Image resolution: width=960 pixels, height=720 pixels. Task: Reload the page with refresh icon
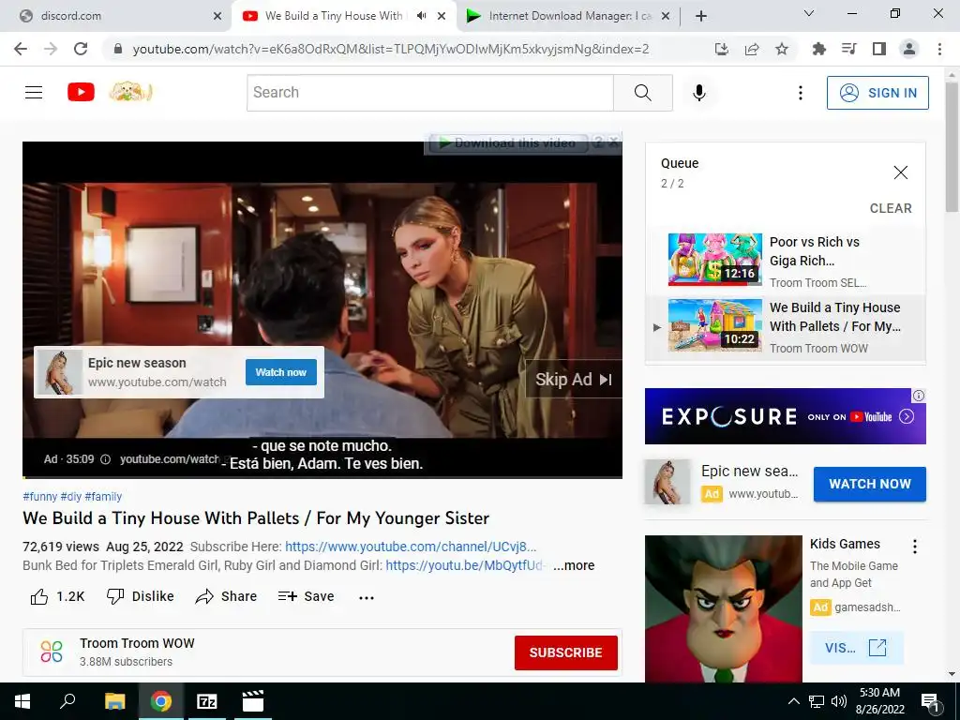[x=81, y=49]
